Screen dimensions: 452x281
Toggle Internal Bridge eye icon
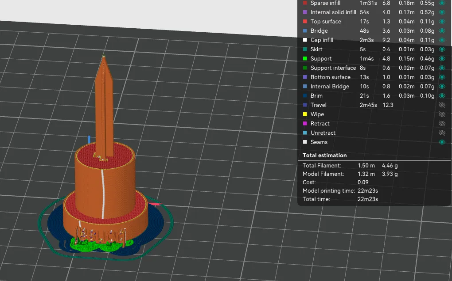click(x=442, y=86)
